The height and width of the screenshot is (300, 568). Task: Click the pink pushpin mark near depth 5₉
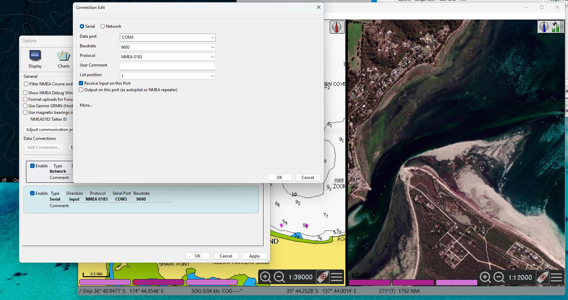coord(281,225)
